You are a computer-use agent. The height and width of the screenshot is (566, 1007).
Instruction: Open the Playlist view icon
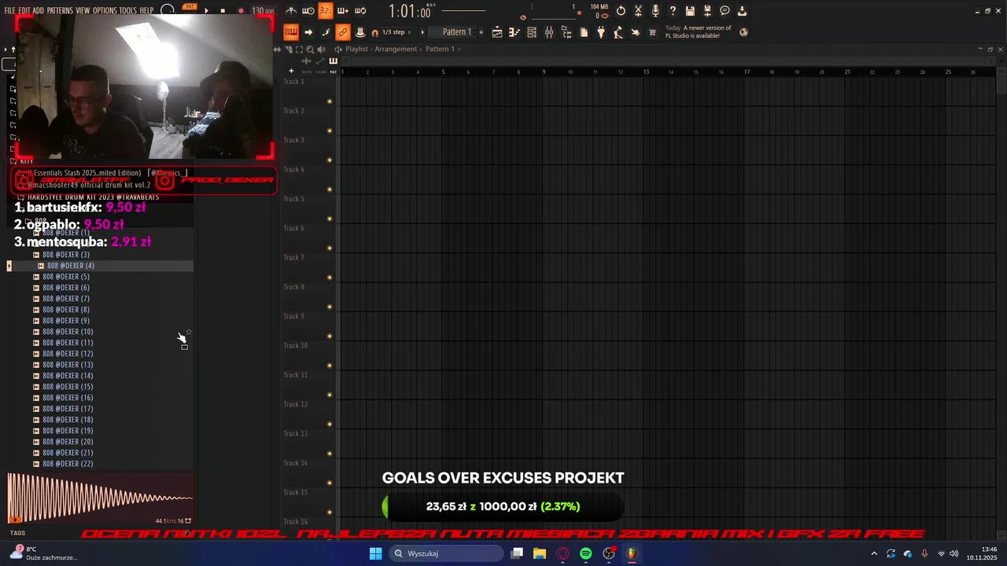pos(497,32)
